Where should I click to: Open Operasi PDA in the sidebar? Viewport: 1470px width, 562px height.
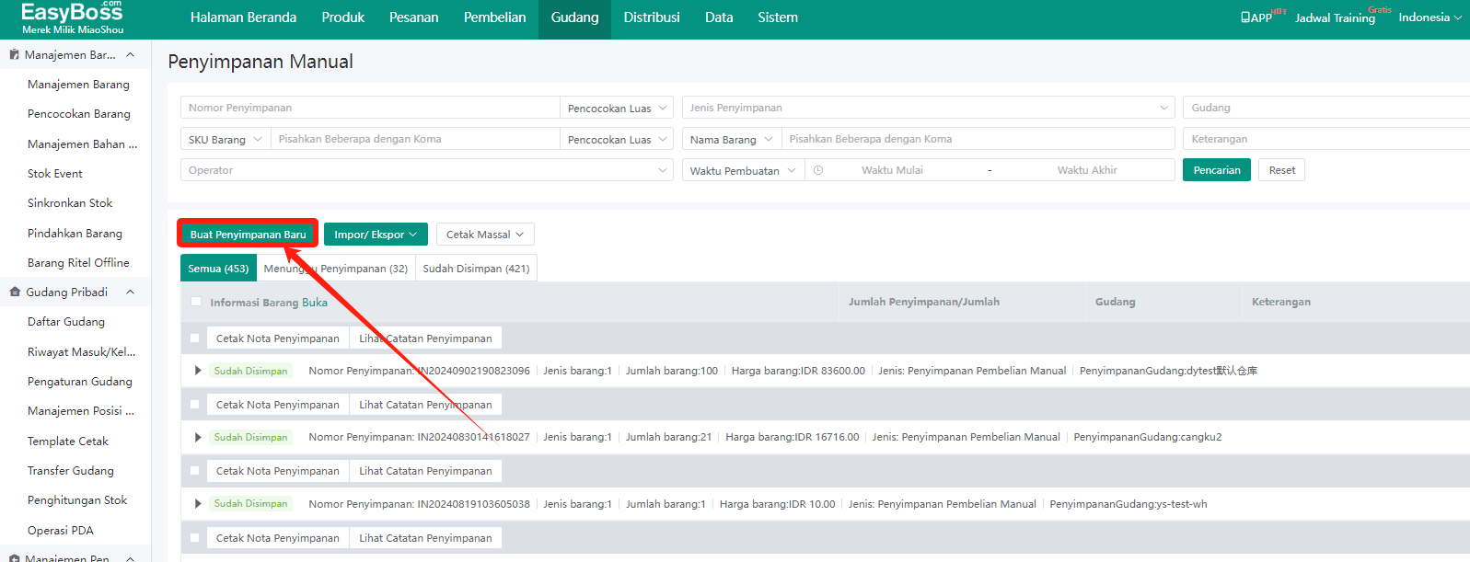61,531
